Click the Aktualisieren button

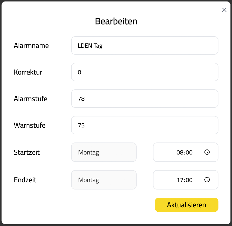click(186, 205)
